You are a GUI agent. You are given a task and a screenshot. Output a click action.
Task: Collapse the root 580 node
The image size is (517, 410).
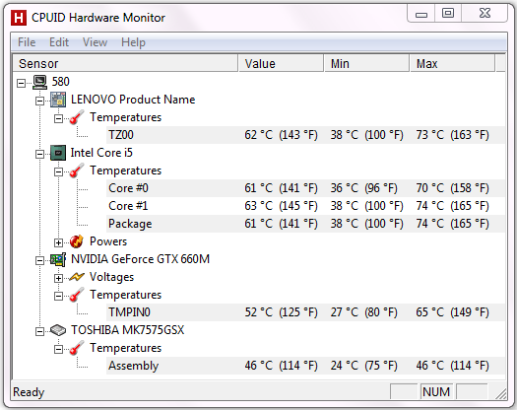coord(21,83)
